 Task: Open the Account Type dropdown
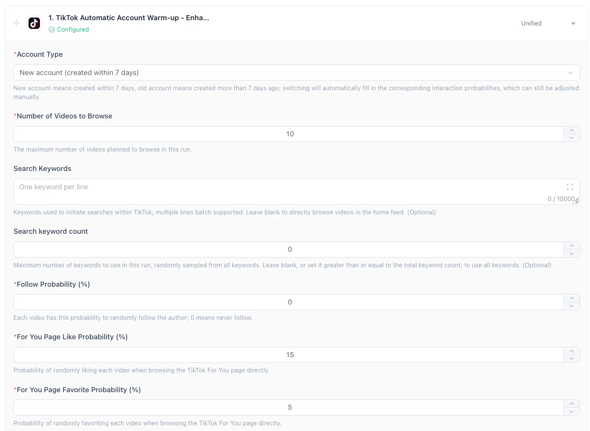click(297, 72)
